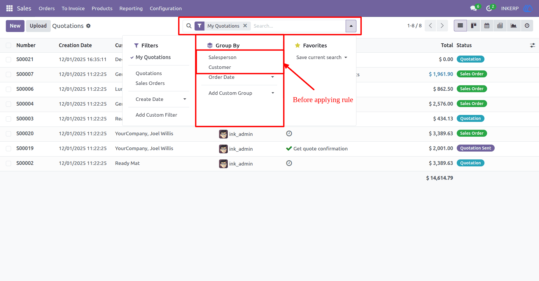This screenshot has width=539, height=281.
Task: Select checkbox for order S00007
Action: [8, 74]
